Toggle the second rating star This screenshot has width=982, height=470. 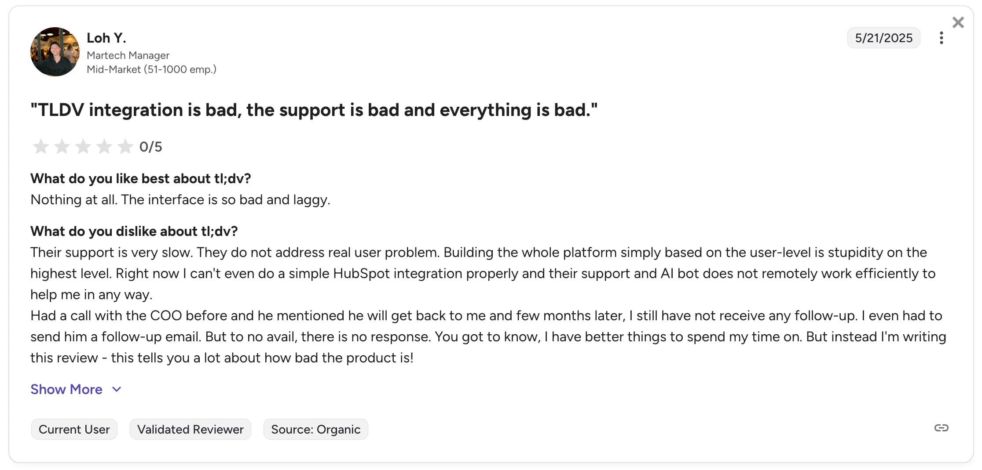pos(62,146)
